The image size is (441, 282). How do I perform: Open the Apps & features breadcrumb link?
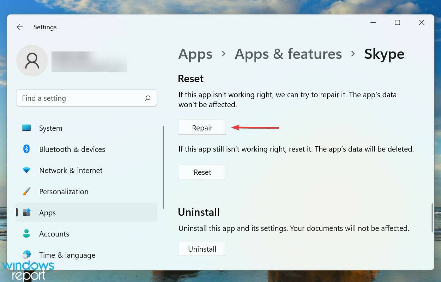point(288,54)
